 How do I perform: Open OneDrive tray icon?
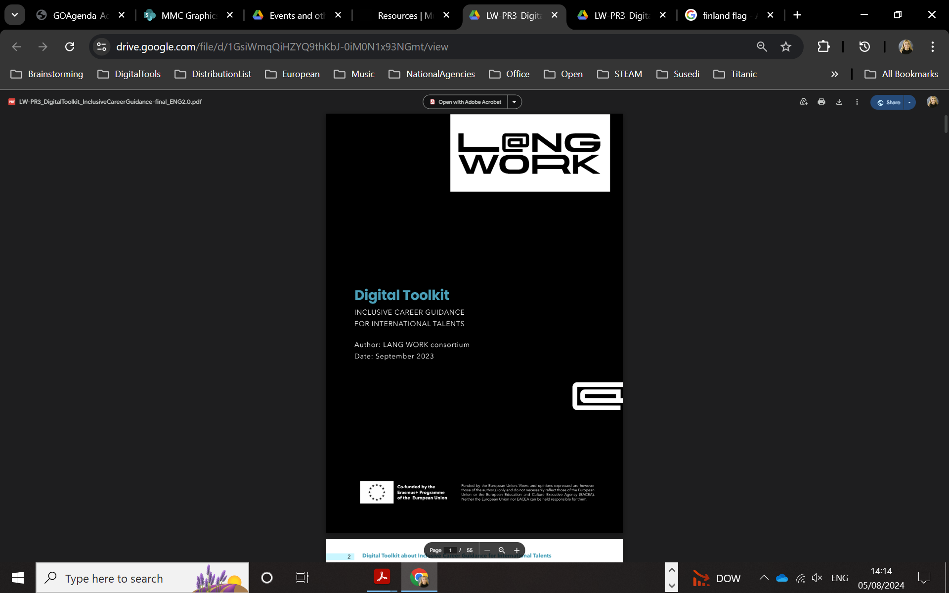tap(782, 578)
